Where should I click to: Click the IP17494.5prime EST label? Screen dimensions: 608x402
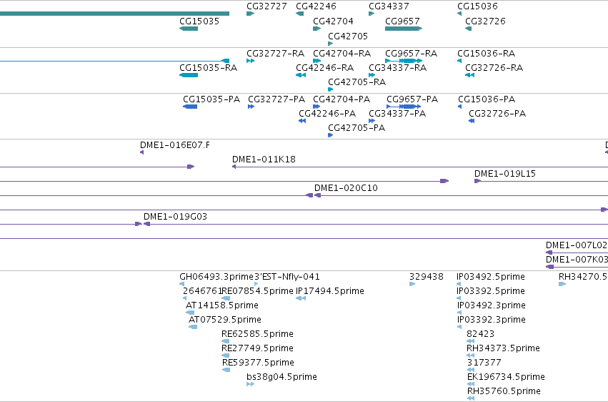[330, 291]
